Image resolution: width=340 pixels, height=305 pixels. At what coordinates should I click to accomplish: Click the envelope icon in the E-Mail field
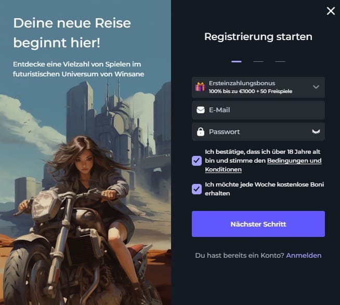[x=201, y=110]
